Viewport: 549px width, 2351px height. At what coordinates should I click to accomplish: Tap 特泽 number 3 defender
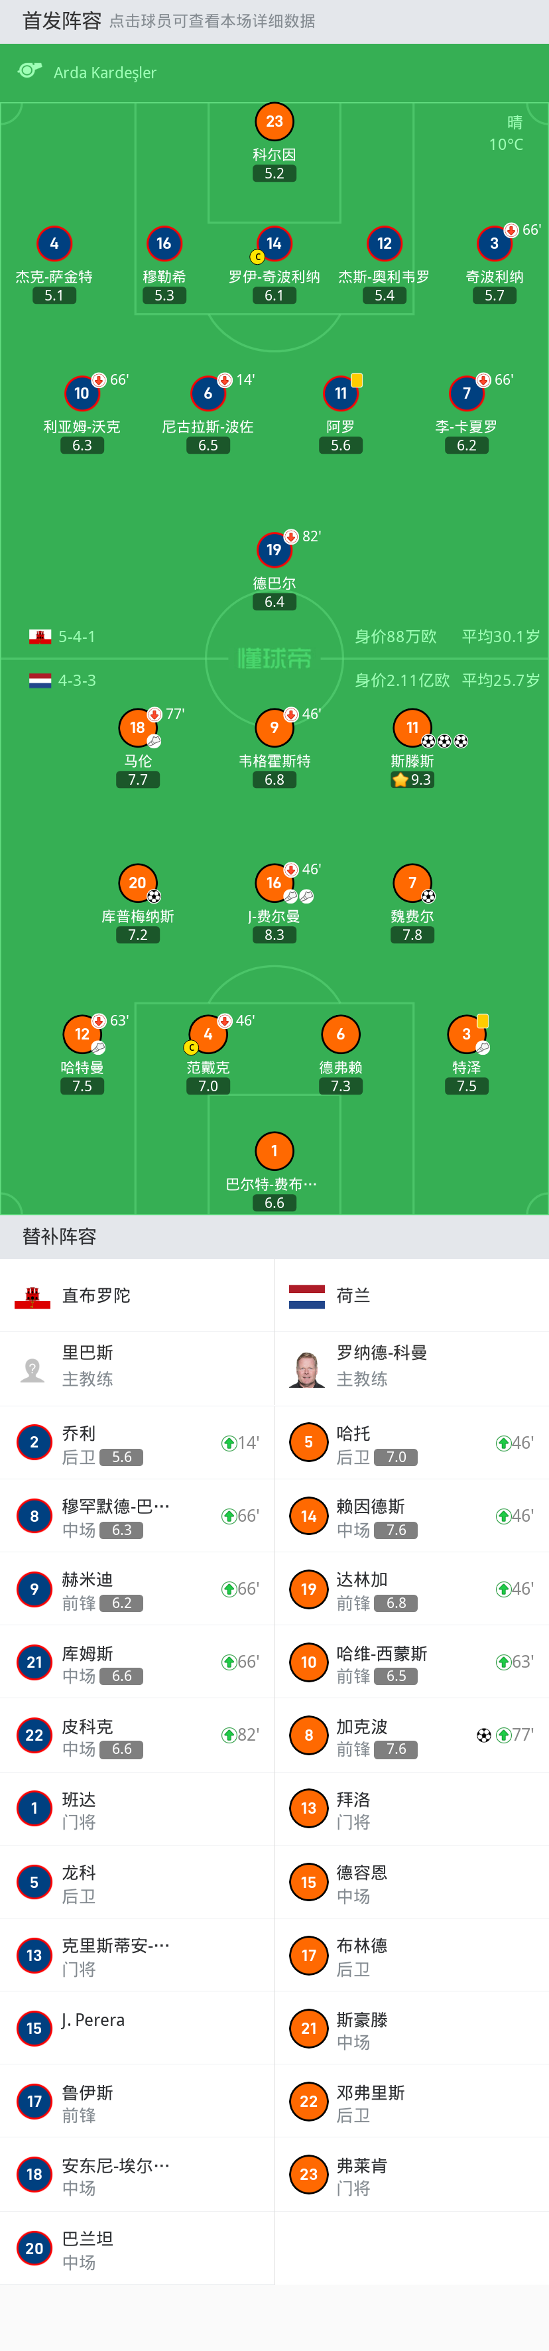[x=467, y=1034]
